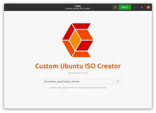Close the Cubic window
This screenshot has width=156, height=113.
[148, 7]
